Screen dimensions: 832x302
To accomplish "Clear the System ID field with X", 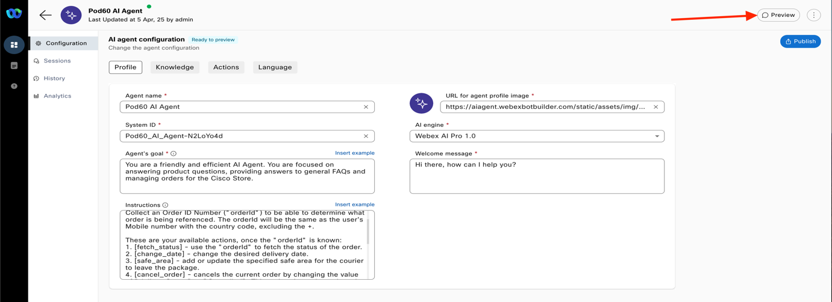I will click(366, 136).
